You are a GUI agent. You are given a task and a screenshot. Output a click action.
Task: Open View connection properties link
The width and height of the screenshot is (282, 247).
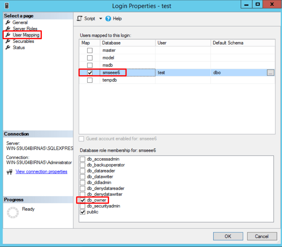click(41, 172)
